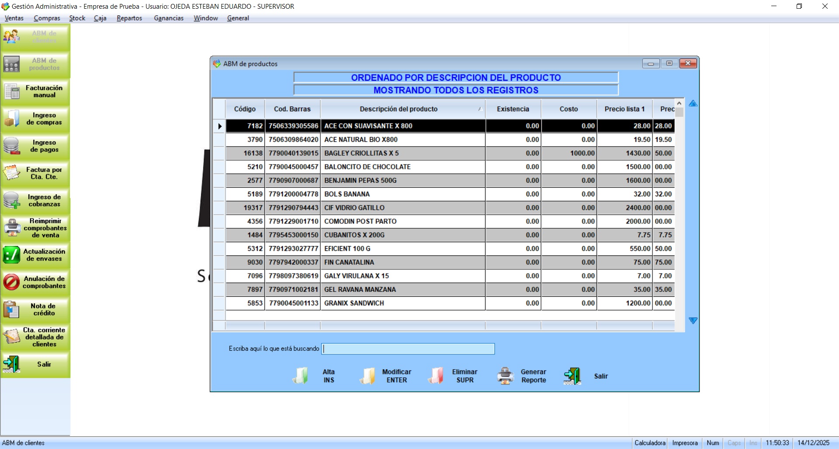Toggle the Ins indicator in status bar
The height and width of the screenshot is (449, 839).
pos(753,442)
